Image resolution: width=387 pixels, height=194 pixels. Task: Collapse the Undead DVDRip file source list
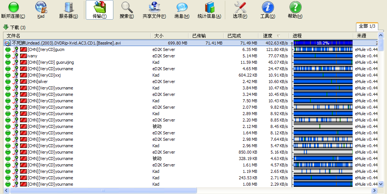click(8, 43)
